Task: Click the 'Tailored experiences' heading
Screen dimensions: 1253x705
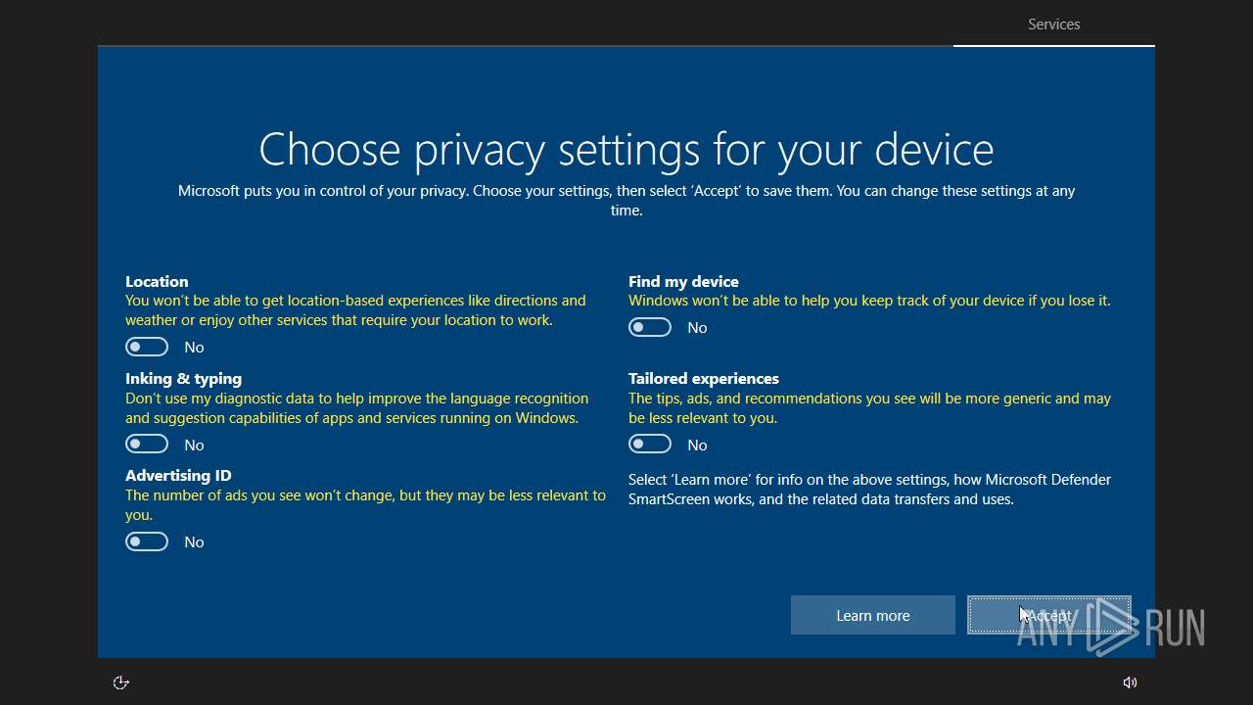Action: [x=704, y=378]
